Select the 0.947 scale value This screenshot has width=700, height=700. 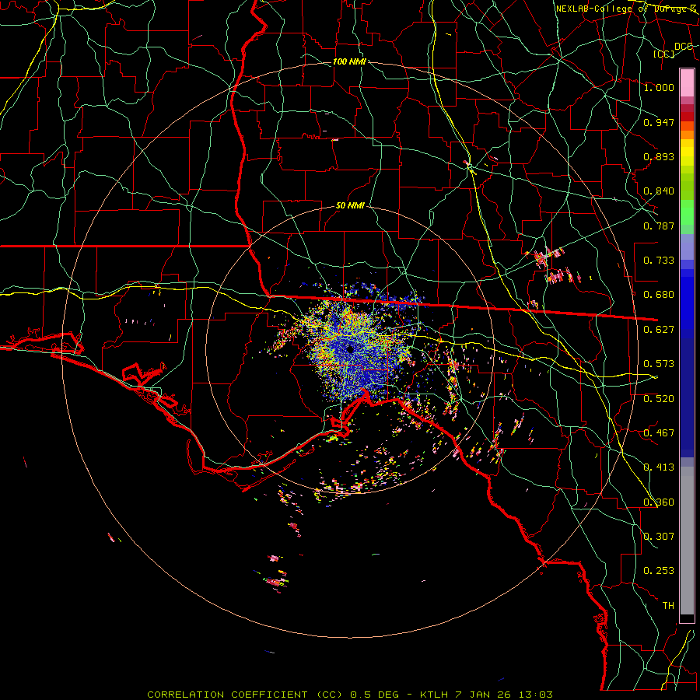coord(659,122)
